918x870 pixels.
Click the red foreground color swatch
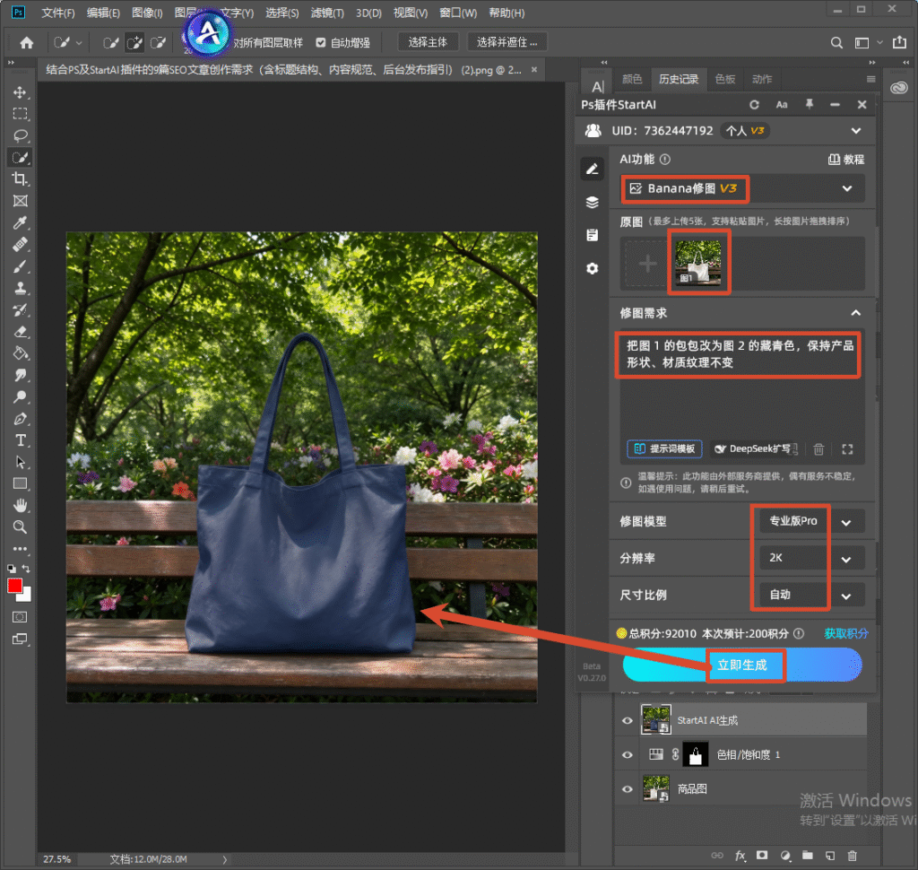14,586
